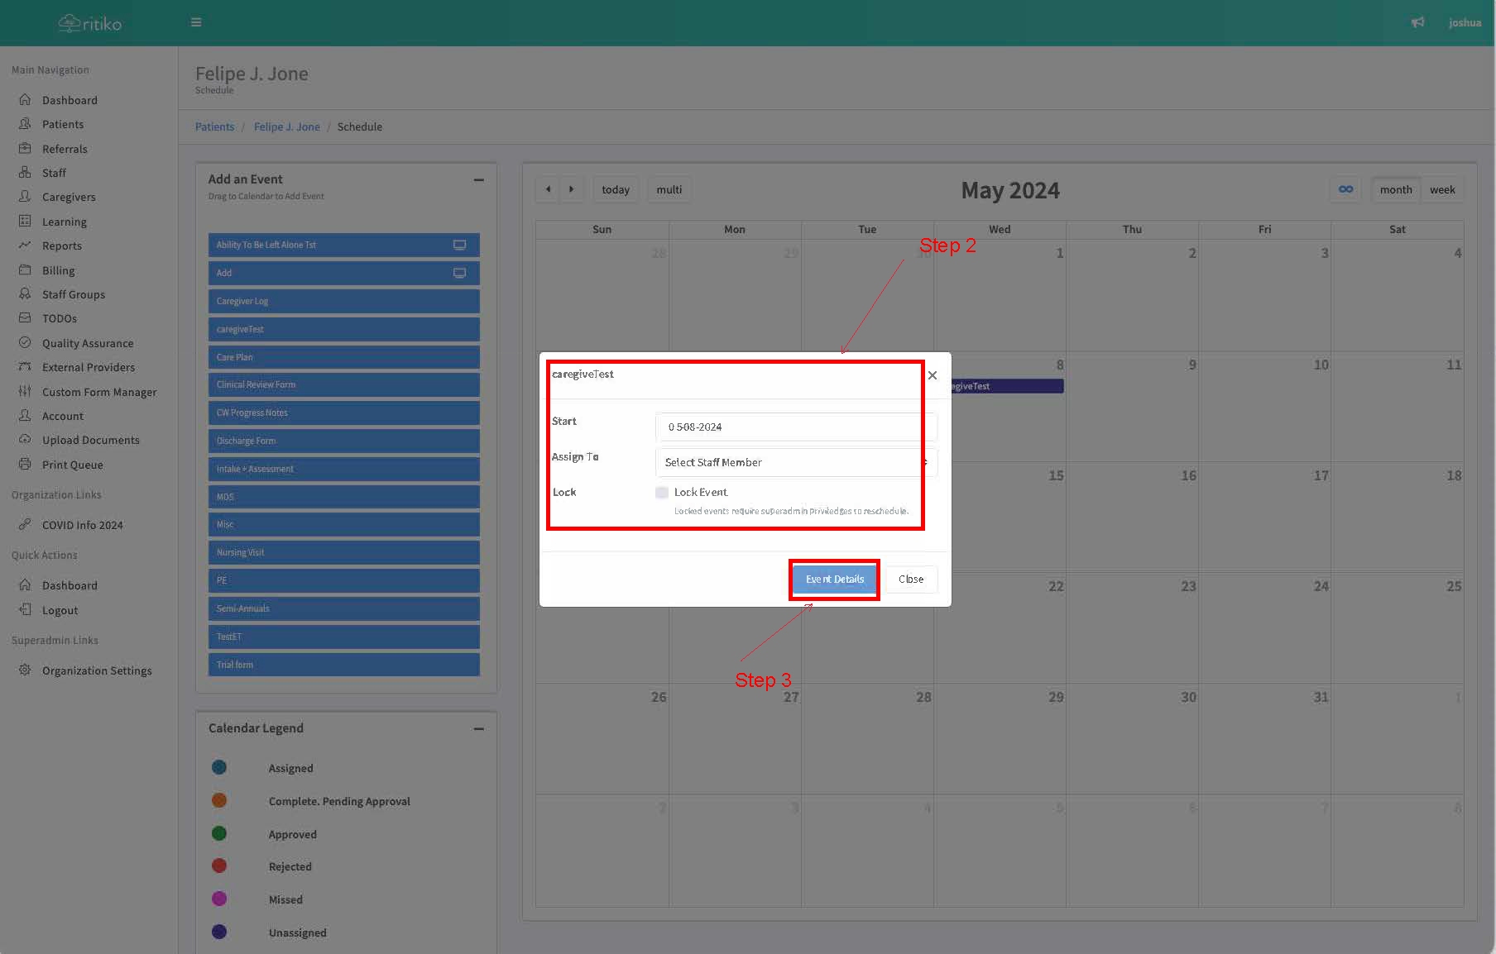This screenshot has height=954, width=1496.
Task: Open Billing in the sidebar
Action: [x=58, y=270]
